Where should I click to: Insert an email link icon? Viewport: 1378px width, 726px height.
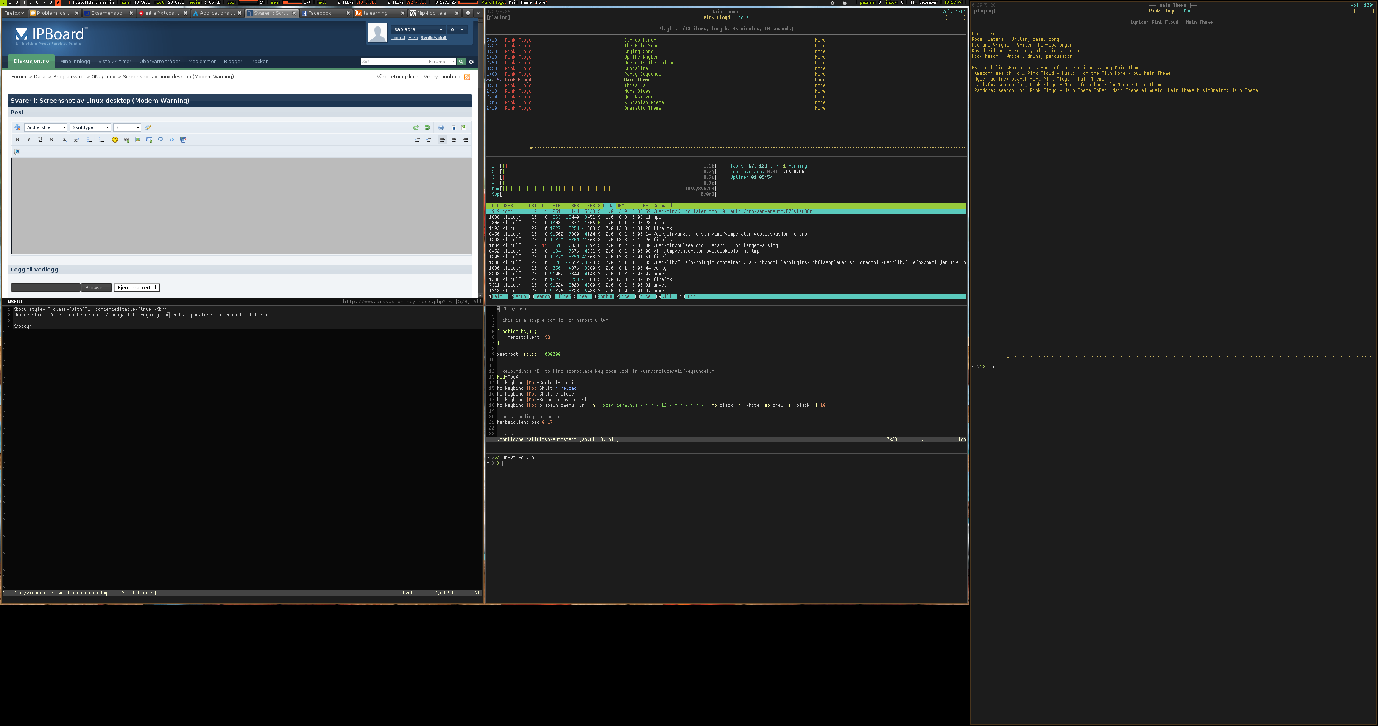[x=149, y=140]
